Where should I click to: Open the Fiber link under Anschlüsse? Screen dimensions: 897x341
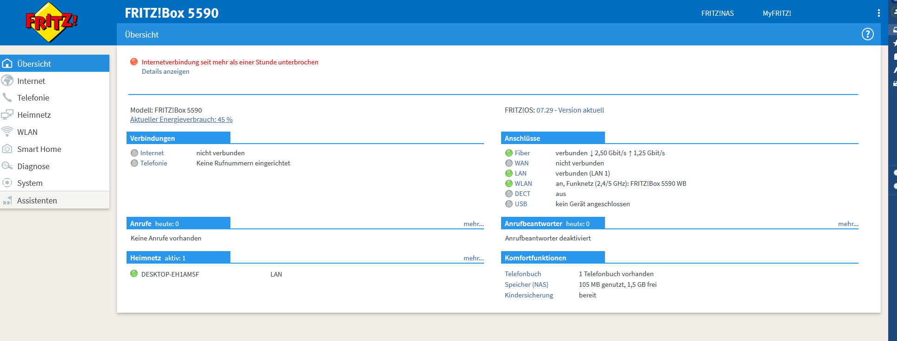522,153
